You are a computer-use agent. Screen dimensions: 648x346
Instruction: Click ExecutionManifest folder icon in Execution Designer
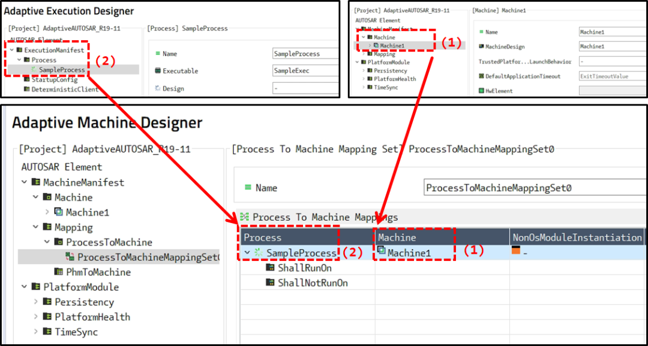coord(19,50)
